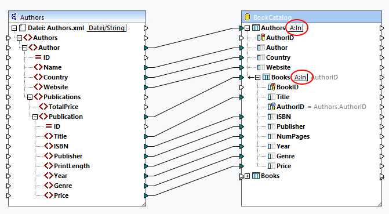Click the BookCatalog component title bar
389x214 pixels.
coord(311,17)
